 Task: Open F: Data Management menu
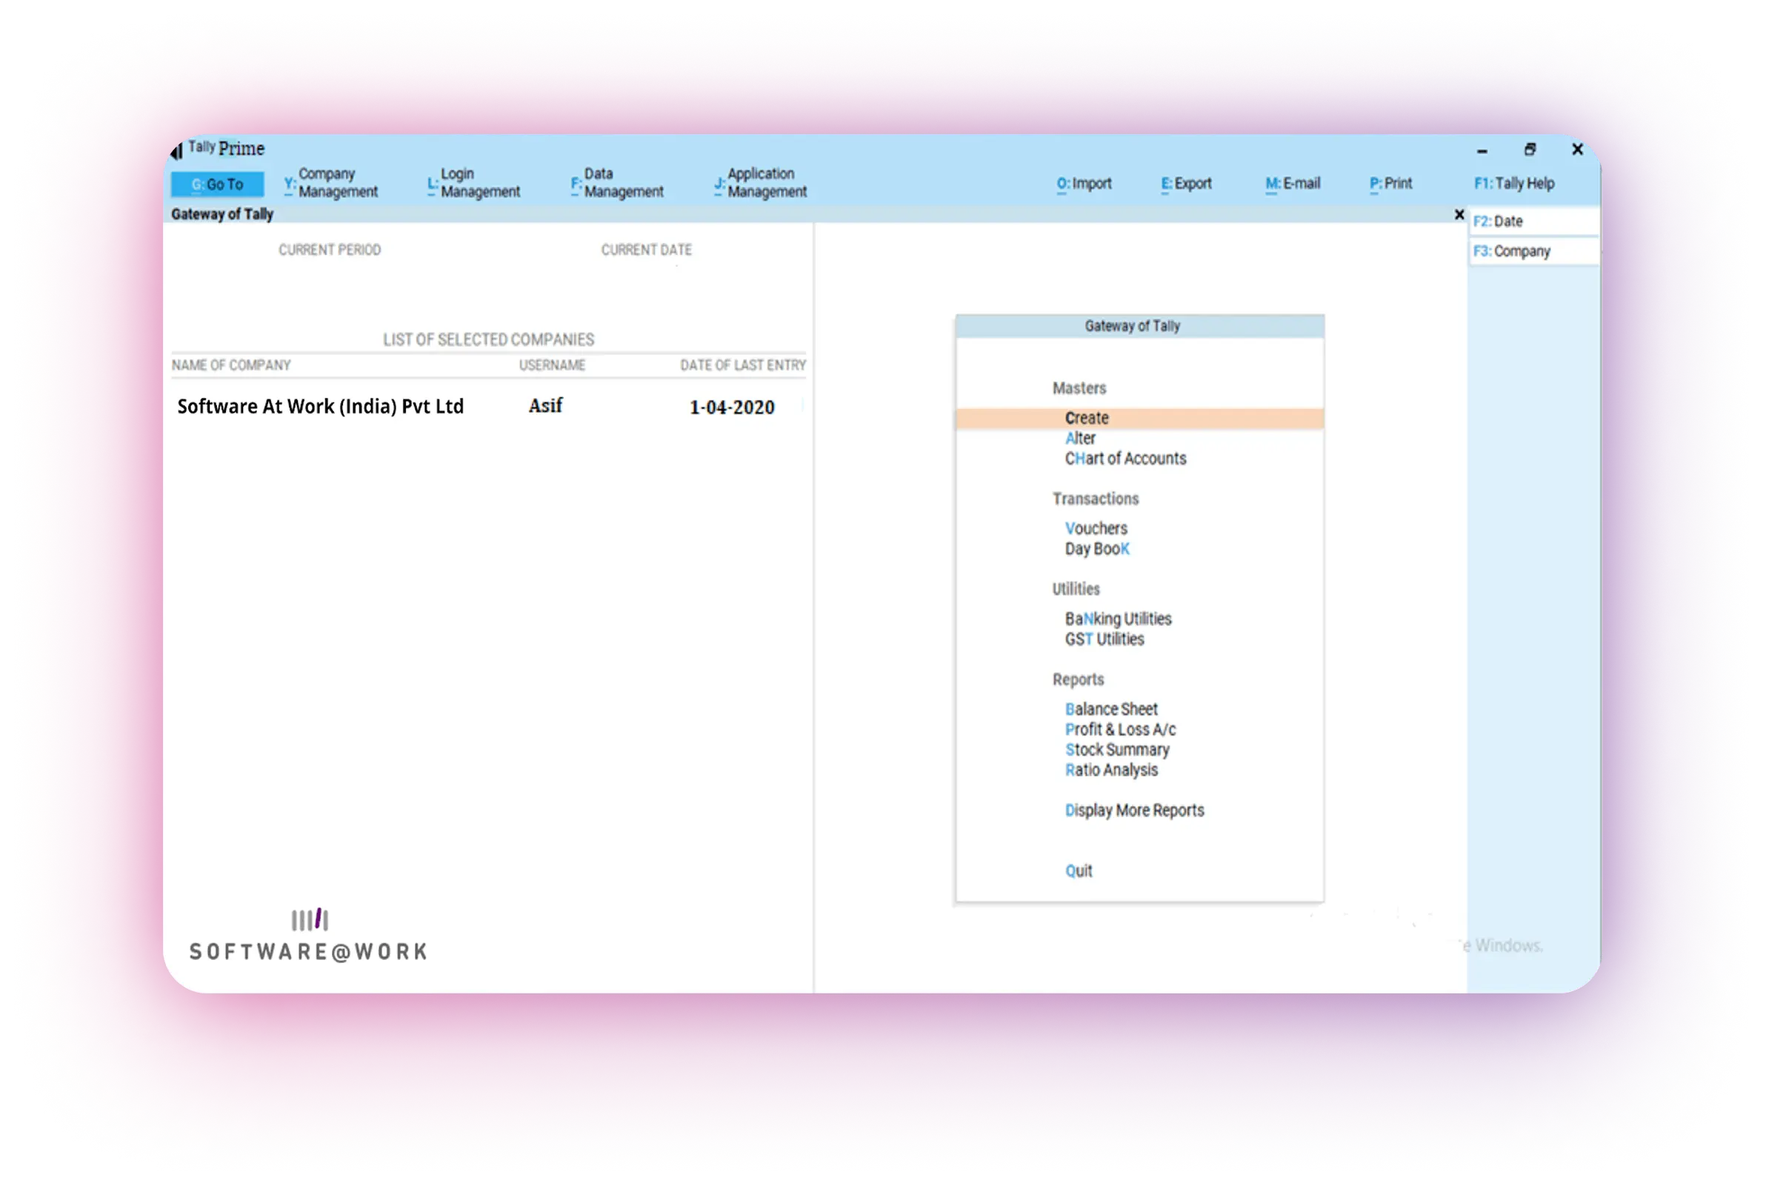pyautogui.click(x=616, y=183)
